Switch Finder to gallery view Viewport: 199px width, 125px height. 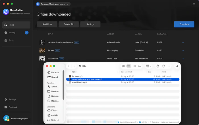(x=140, y=66)
